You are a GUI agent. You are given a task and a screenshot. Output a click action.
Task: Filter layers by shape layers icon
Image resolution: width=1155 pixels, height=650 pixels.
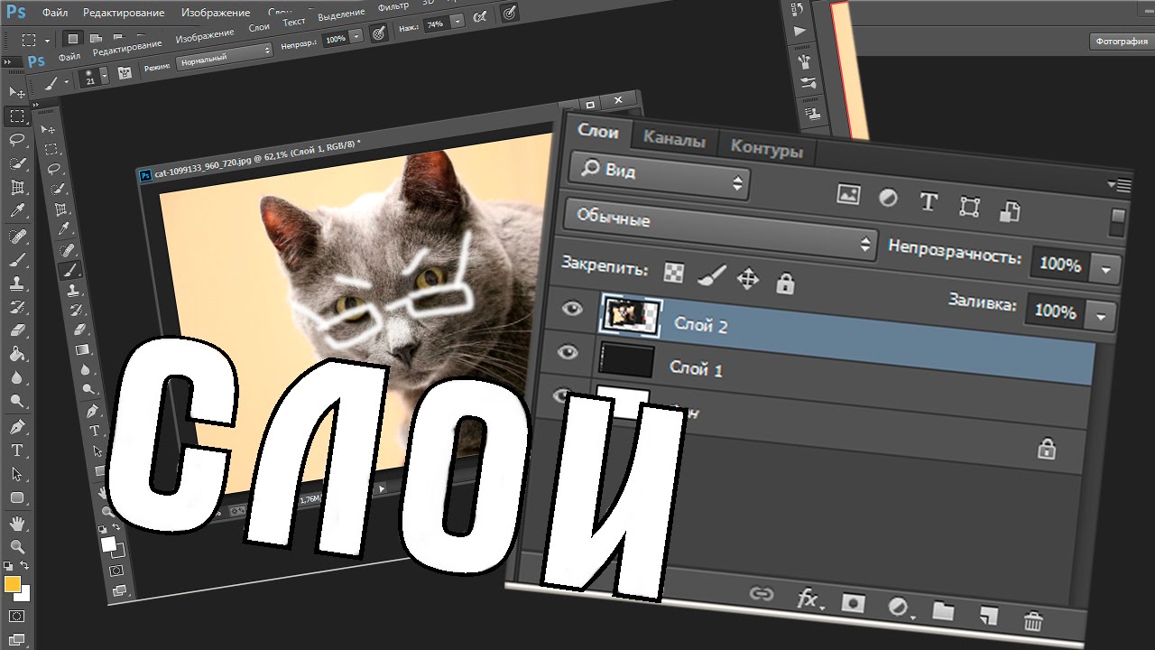[x=970, y=207]
